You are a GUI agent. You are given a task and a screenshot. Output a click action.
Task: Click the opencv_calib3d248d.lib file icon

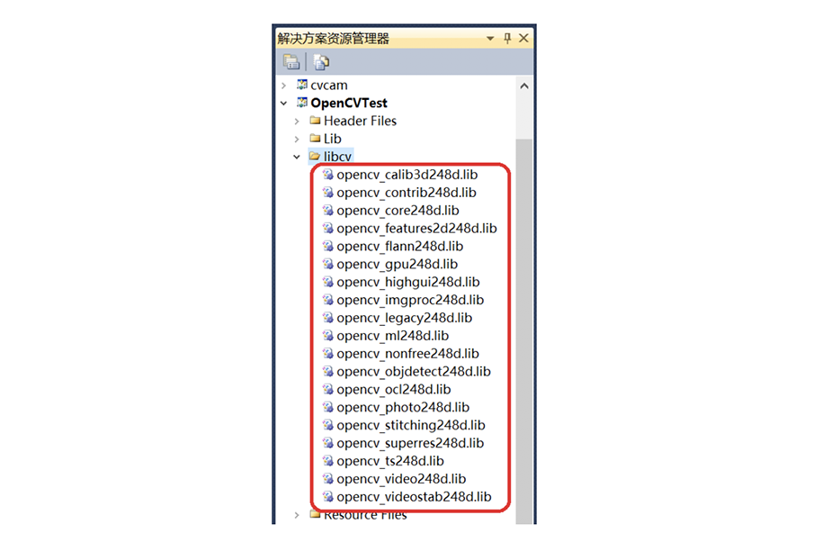328,175
